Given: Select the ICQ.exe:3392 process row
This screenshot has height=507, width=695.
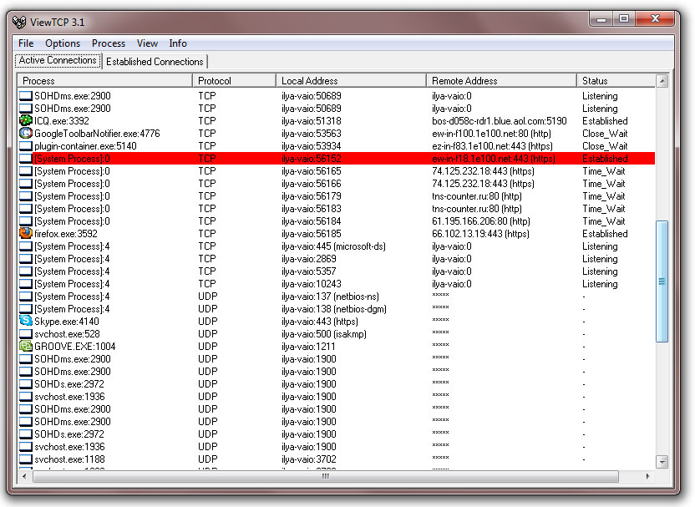Looking at the screenshot, I should 337,121.
